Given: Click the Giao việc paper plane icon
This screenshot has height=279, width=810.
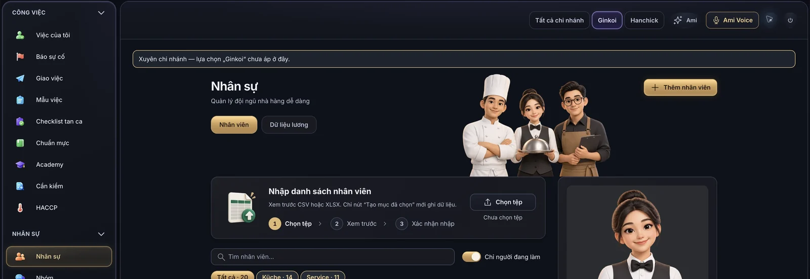Looking at the screenshot, I should click(20, 78).
